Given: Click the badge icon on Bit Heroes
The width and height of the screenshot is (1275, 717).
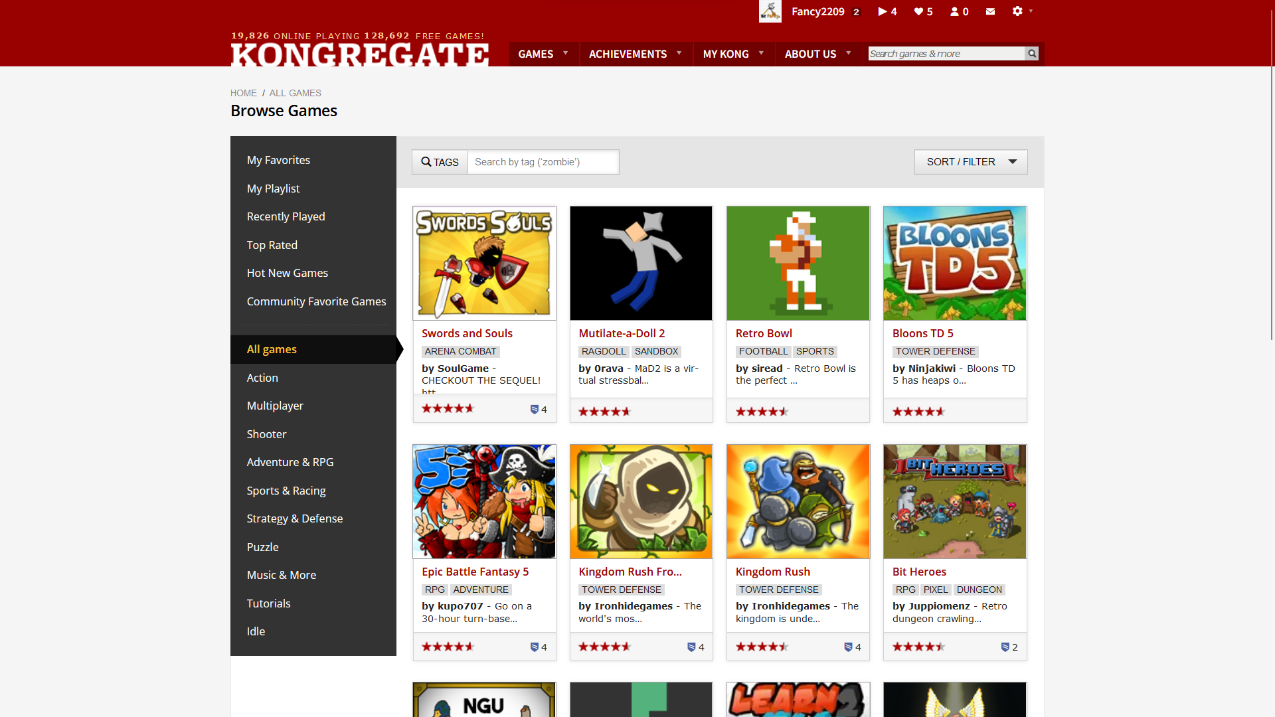Looking at the screenshot, I should tap(1005, 647).
